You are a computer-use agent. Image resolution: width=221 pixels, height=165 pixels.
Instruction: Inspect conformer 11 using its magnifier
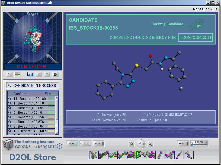click(x=10, y=99)
